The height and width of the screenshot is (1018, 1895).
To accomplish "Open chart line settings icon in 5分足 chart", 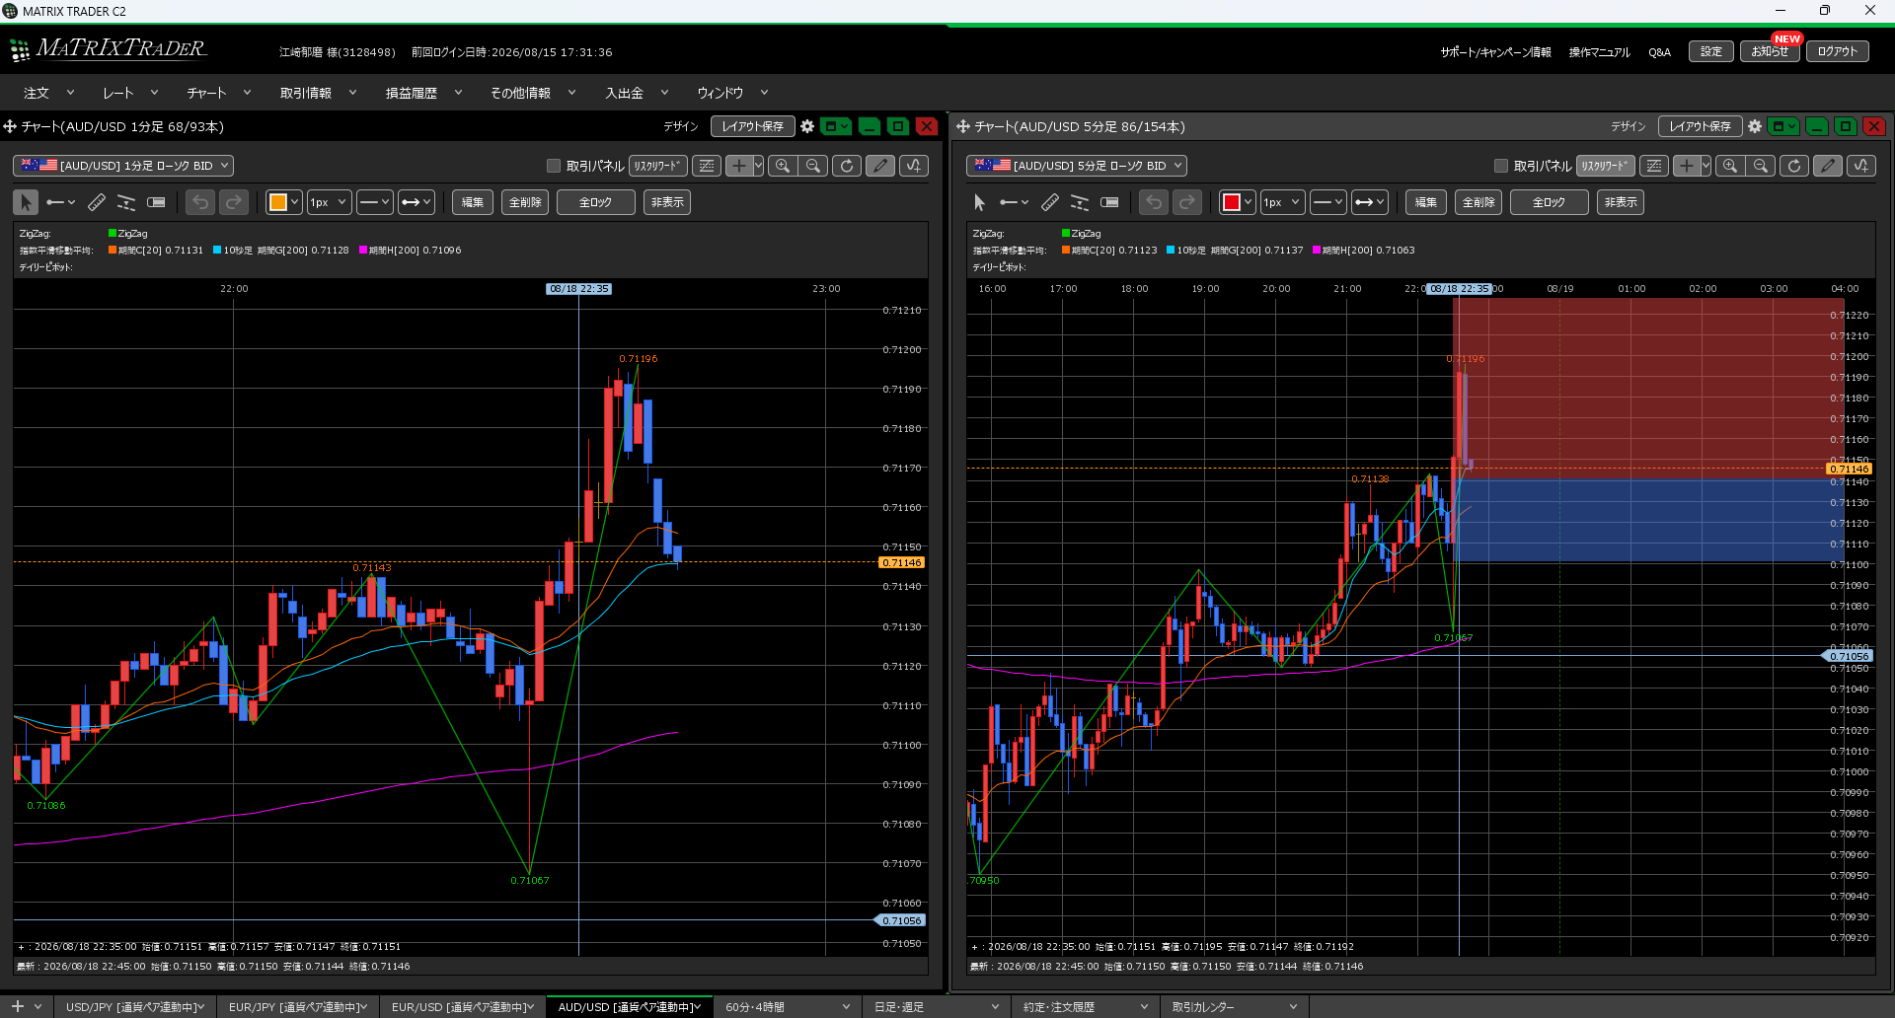I will tap(1654, 166).
